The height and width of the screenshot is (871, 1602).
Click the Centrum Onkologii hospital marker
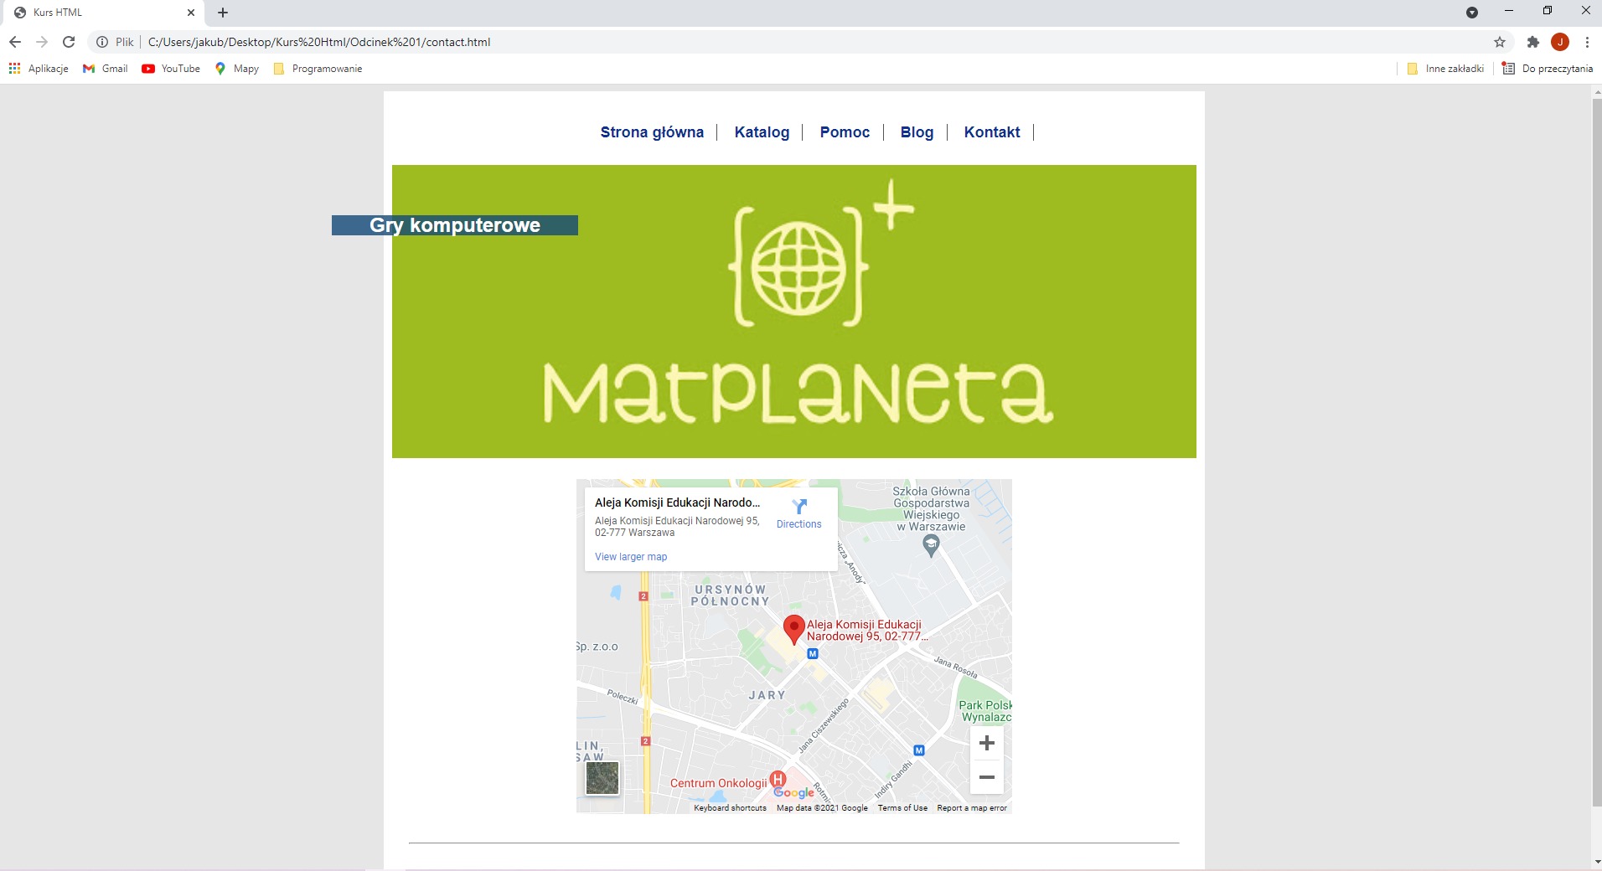pos(778,780)
